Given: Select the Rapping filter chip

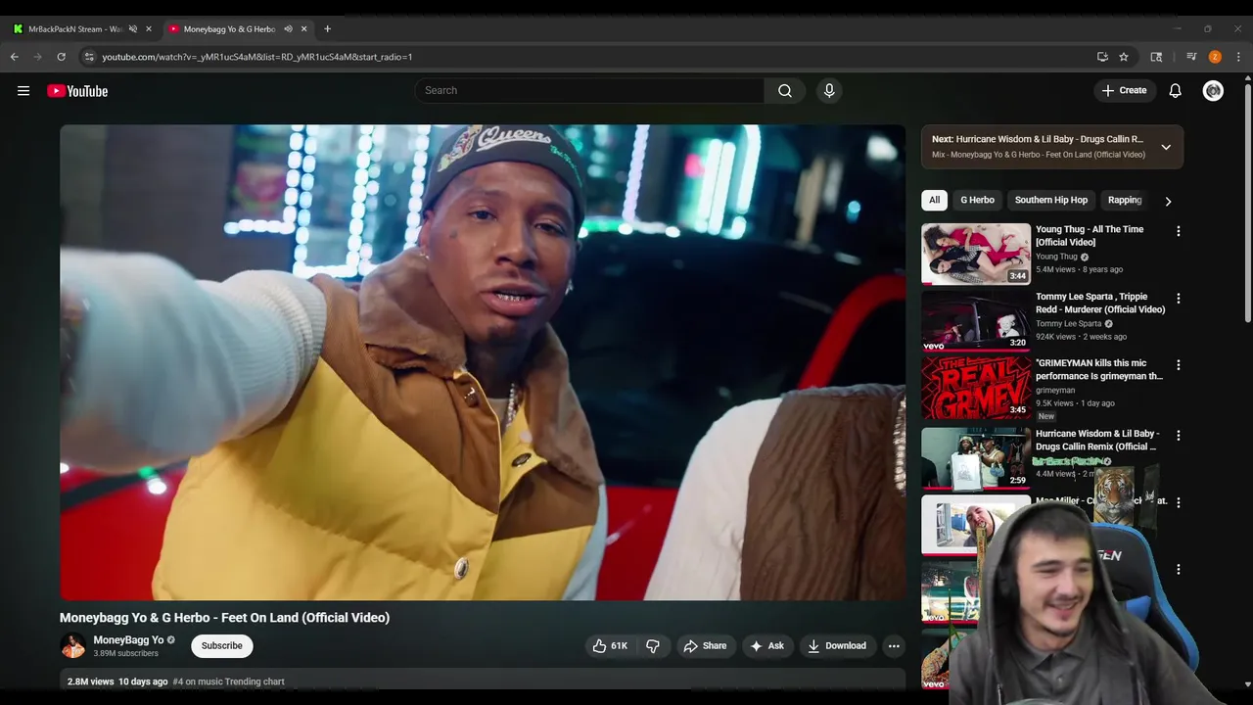Looking at the screenshot, I should coord(1125,201).
